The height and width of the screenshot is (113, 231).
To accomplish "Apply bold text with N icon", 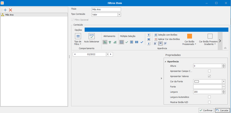I will 149,39.
